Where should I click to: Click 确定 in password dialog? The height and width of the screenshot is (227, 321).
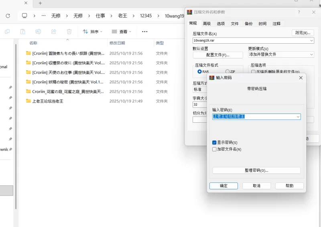223,186
